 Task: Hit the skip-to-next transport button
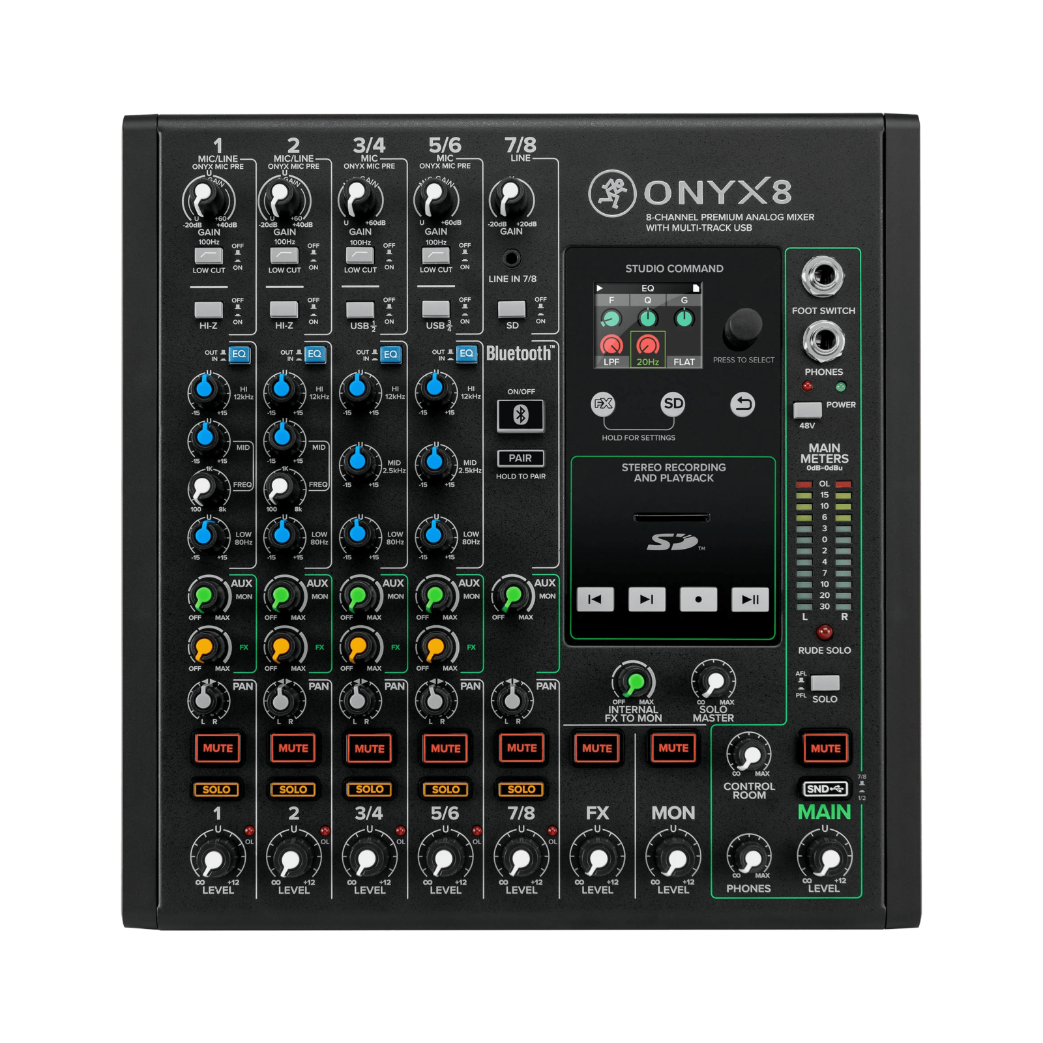click(x=647, y=599)
